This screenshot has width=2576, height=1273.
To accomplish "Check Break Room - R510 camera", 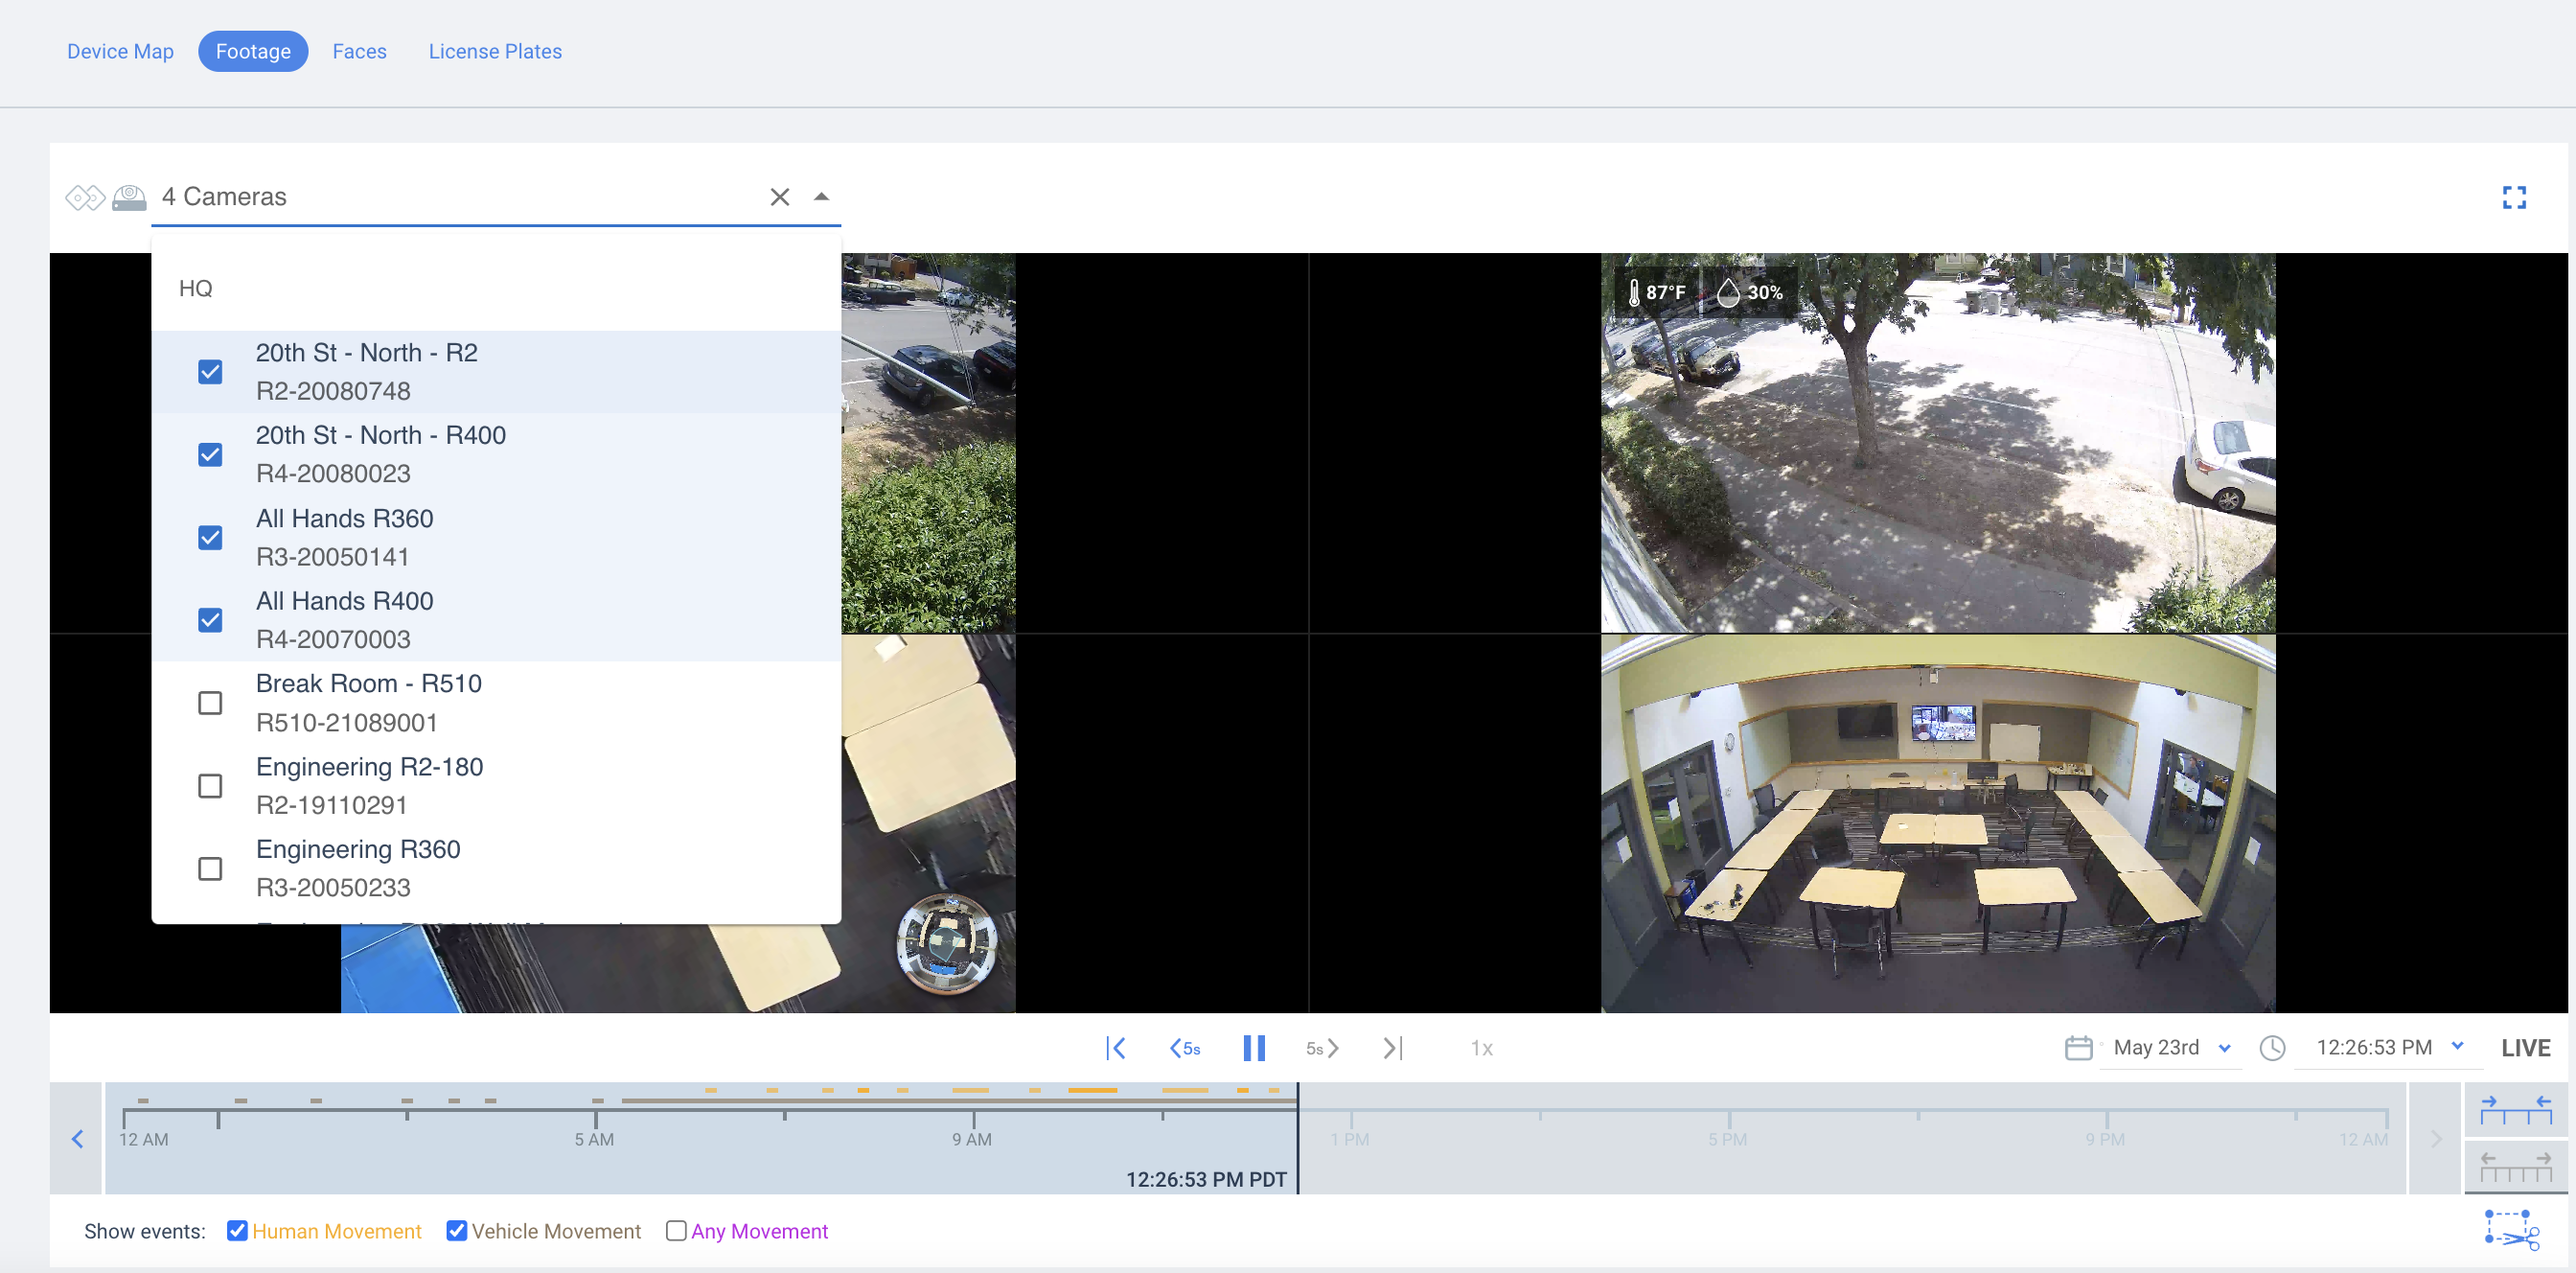I will pos(210,703).
